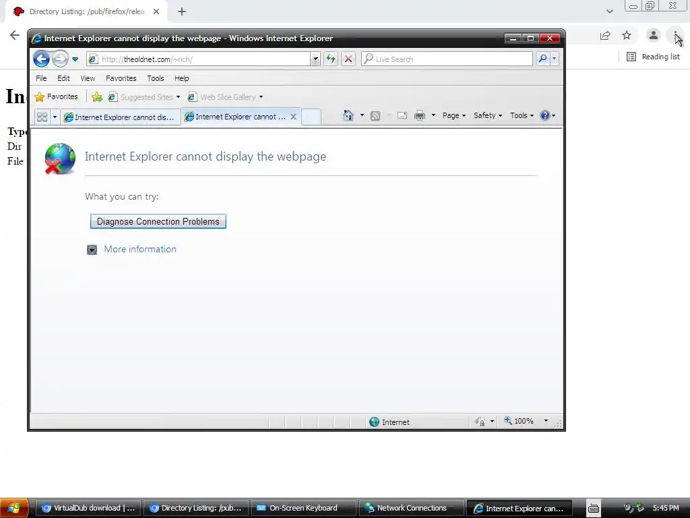Open a new blank IE tab
Screen dimensions: 690x518
coord(311,117)
